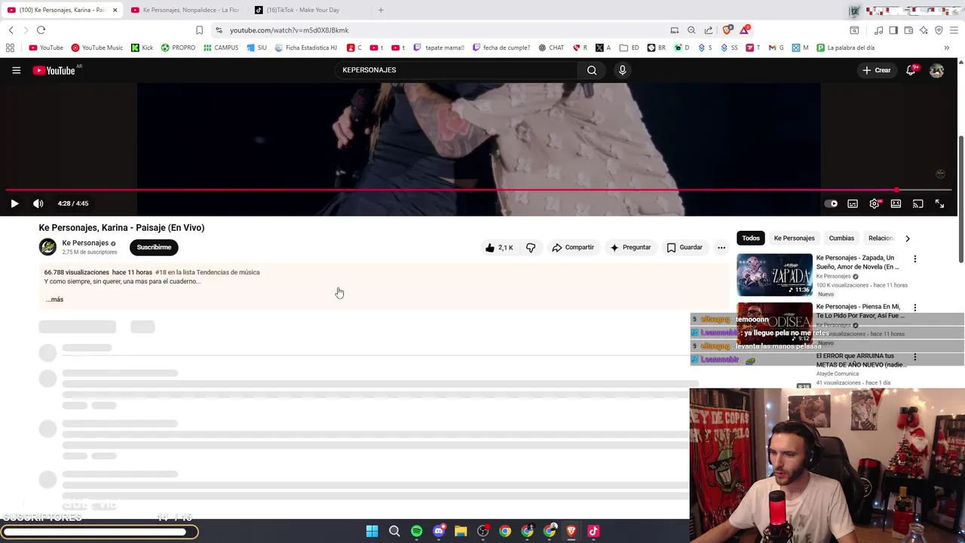Open Brave Shields lion icon

click(x=727, y=30)
